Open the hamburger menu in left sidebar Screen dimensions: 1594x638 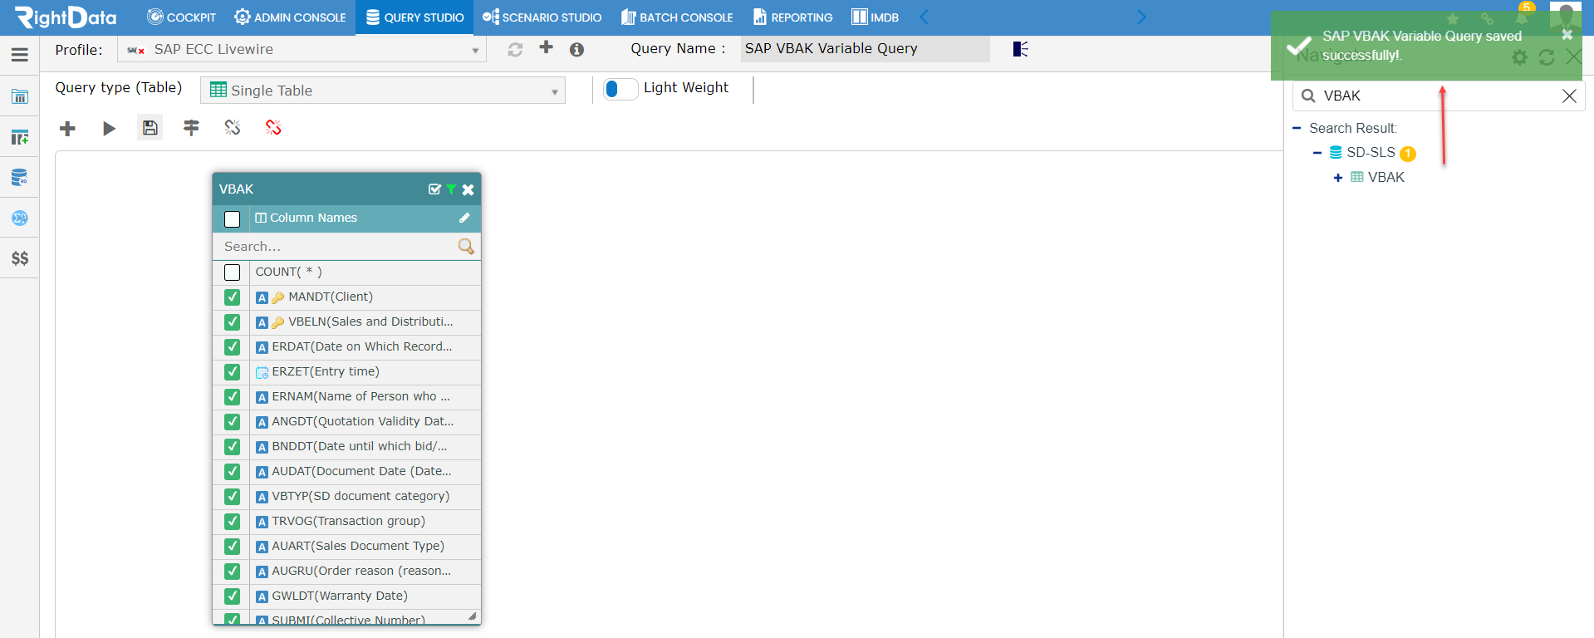(20, 55)
